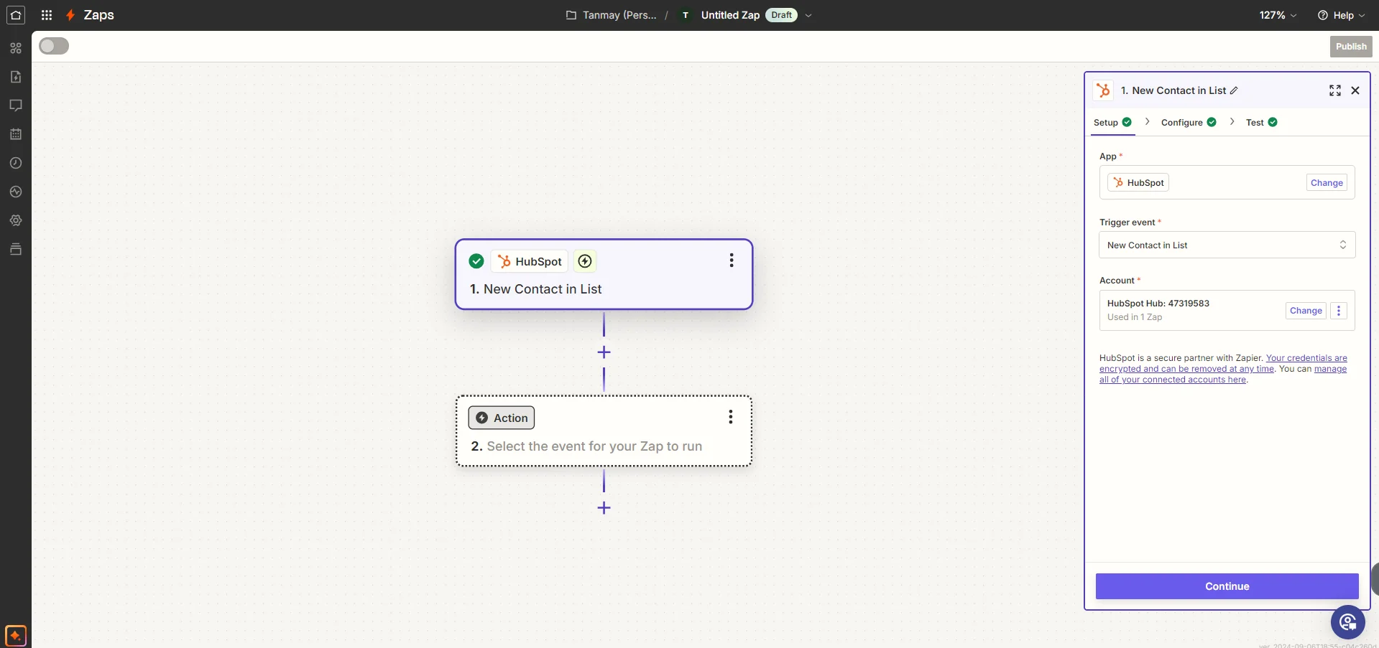Open Zap history clock icon
The height and width of the screenshot is (648, 1379).
tap(16, 163)
